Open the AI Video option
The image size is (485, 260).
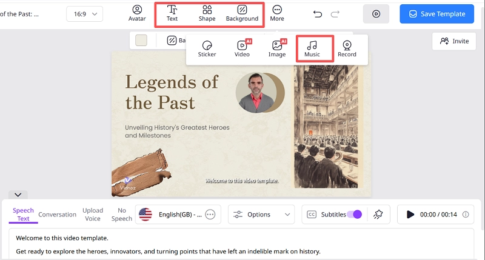(242, 49)
